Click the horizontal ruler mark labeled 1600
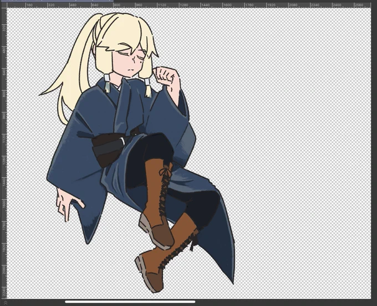 tap(227, 5)
